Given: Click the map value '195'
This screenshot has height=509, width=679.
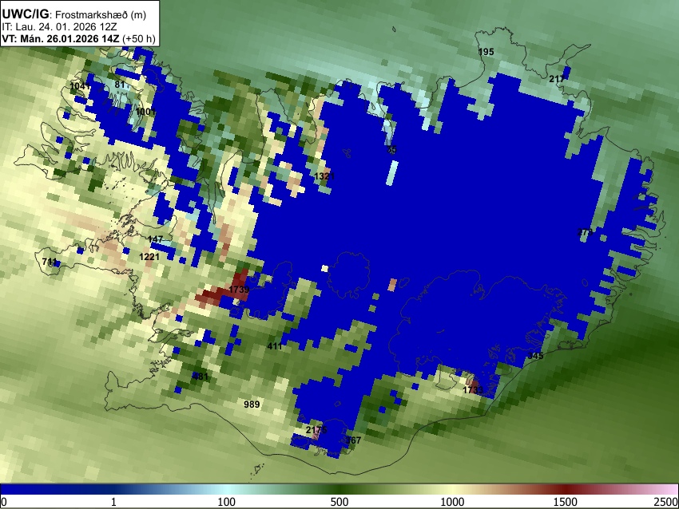Looking at the screenshot, I should [x=486, y=52].
